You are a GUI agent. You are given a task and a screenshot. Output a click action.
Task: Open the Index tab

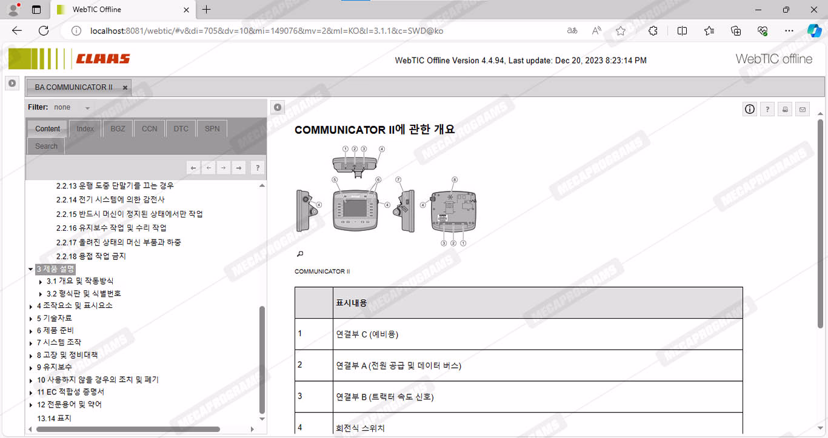(85, 128)
